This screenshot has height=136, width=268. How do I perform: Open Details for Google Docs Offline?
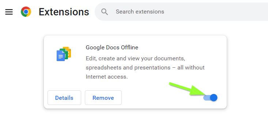coord(64,98)
